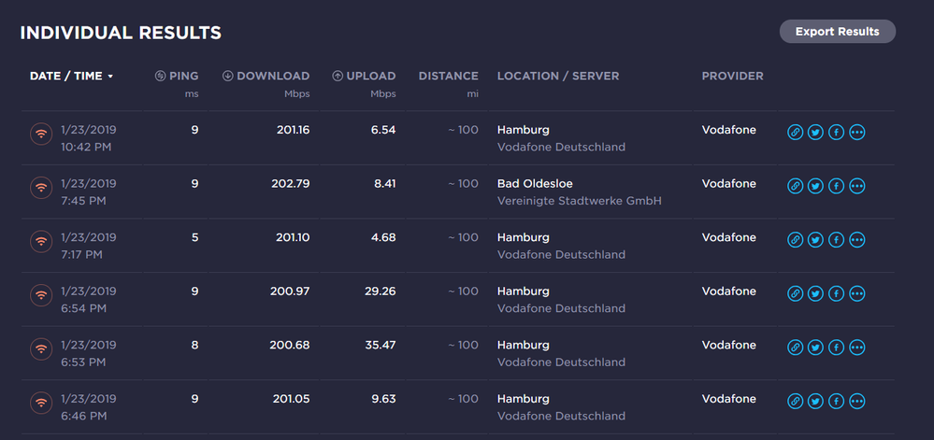Viewport: 934px width, 440px height.
Task: Click the Facebook icon for the 10:42 PM result
Action: click(837, 133)
